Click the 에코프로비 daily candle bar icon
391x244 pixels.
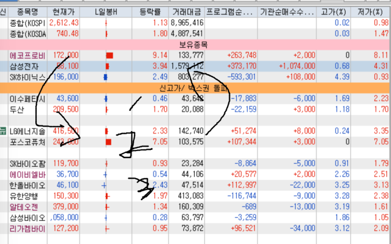coord(109,55)
